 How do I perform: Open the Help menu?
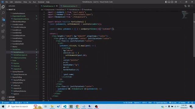(x=48, y=2)
